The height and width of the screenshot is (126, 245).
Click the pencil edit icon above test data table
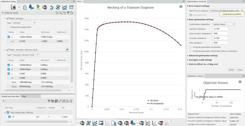tap(60, 101)
